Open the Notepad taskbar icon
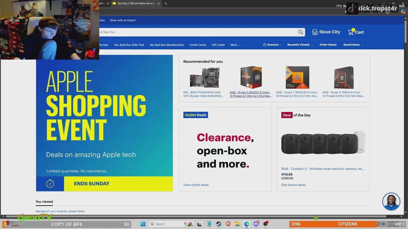Viewport: 408px width, 229px height. 209,224
